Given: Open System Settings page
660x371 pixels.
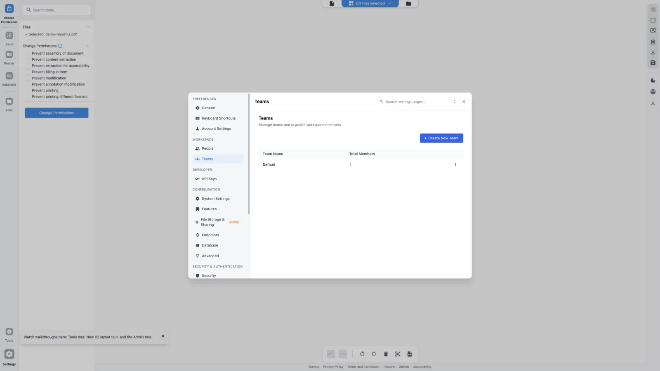Looking at the screenshot, I should (x=218, y=199).
